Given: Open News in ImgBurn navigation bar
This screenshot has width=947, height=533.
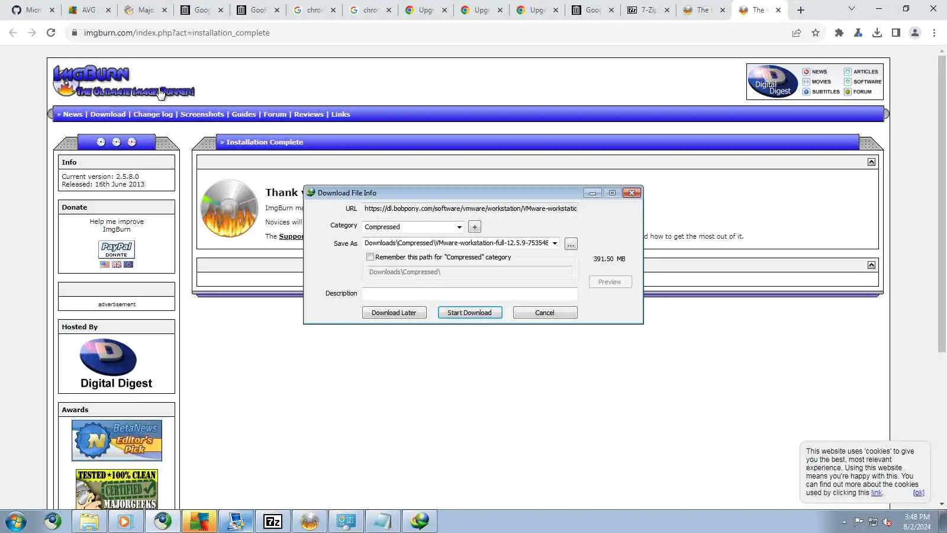Looking at the screenshot, I should click(73, 114).
